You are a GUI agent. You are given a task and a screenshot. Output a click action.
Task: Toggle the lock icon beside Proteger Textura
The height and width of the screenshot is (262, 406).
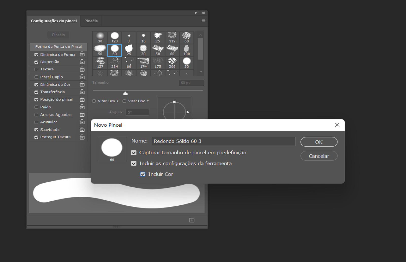coord(82,137)
